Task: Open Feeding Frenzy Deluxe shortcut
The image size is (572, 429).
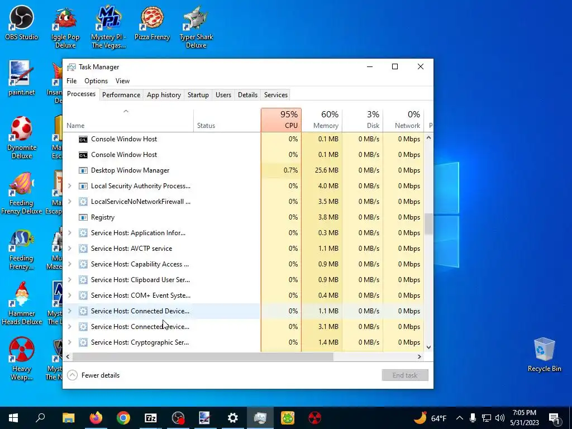Action: (21, 193)
